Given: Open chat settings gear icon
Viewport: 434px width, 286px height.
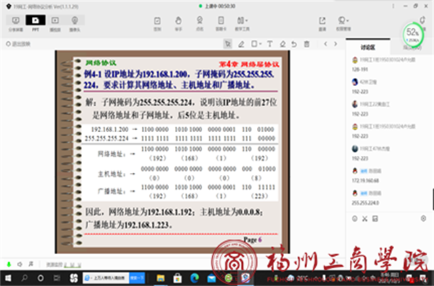Looking at the screenshot, I should pos(424,218).
